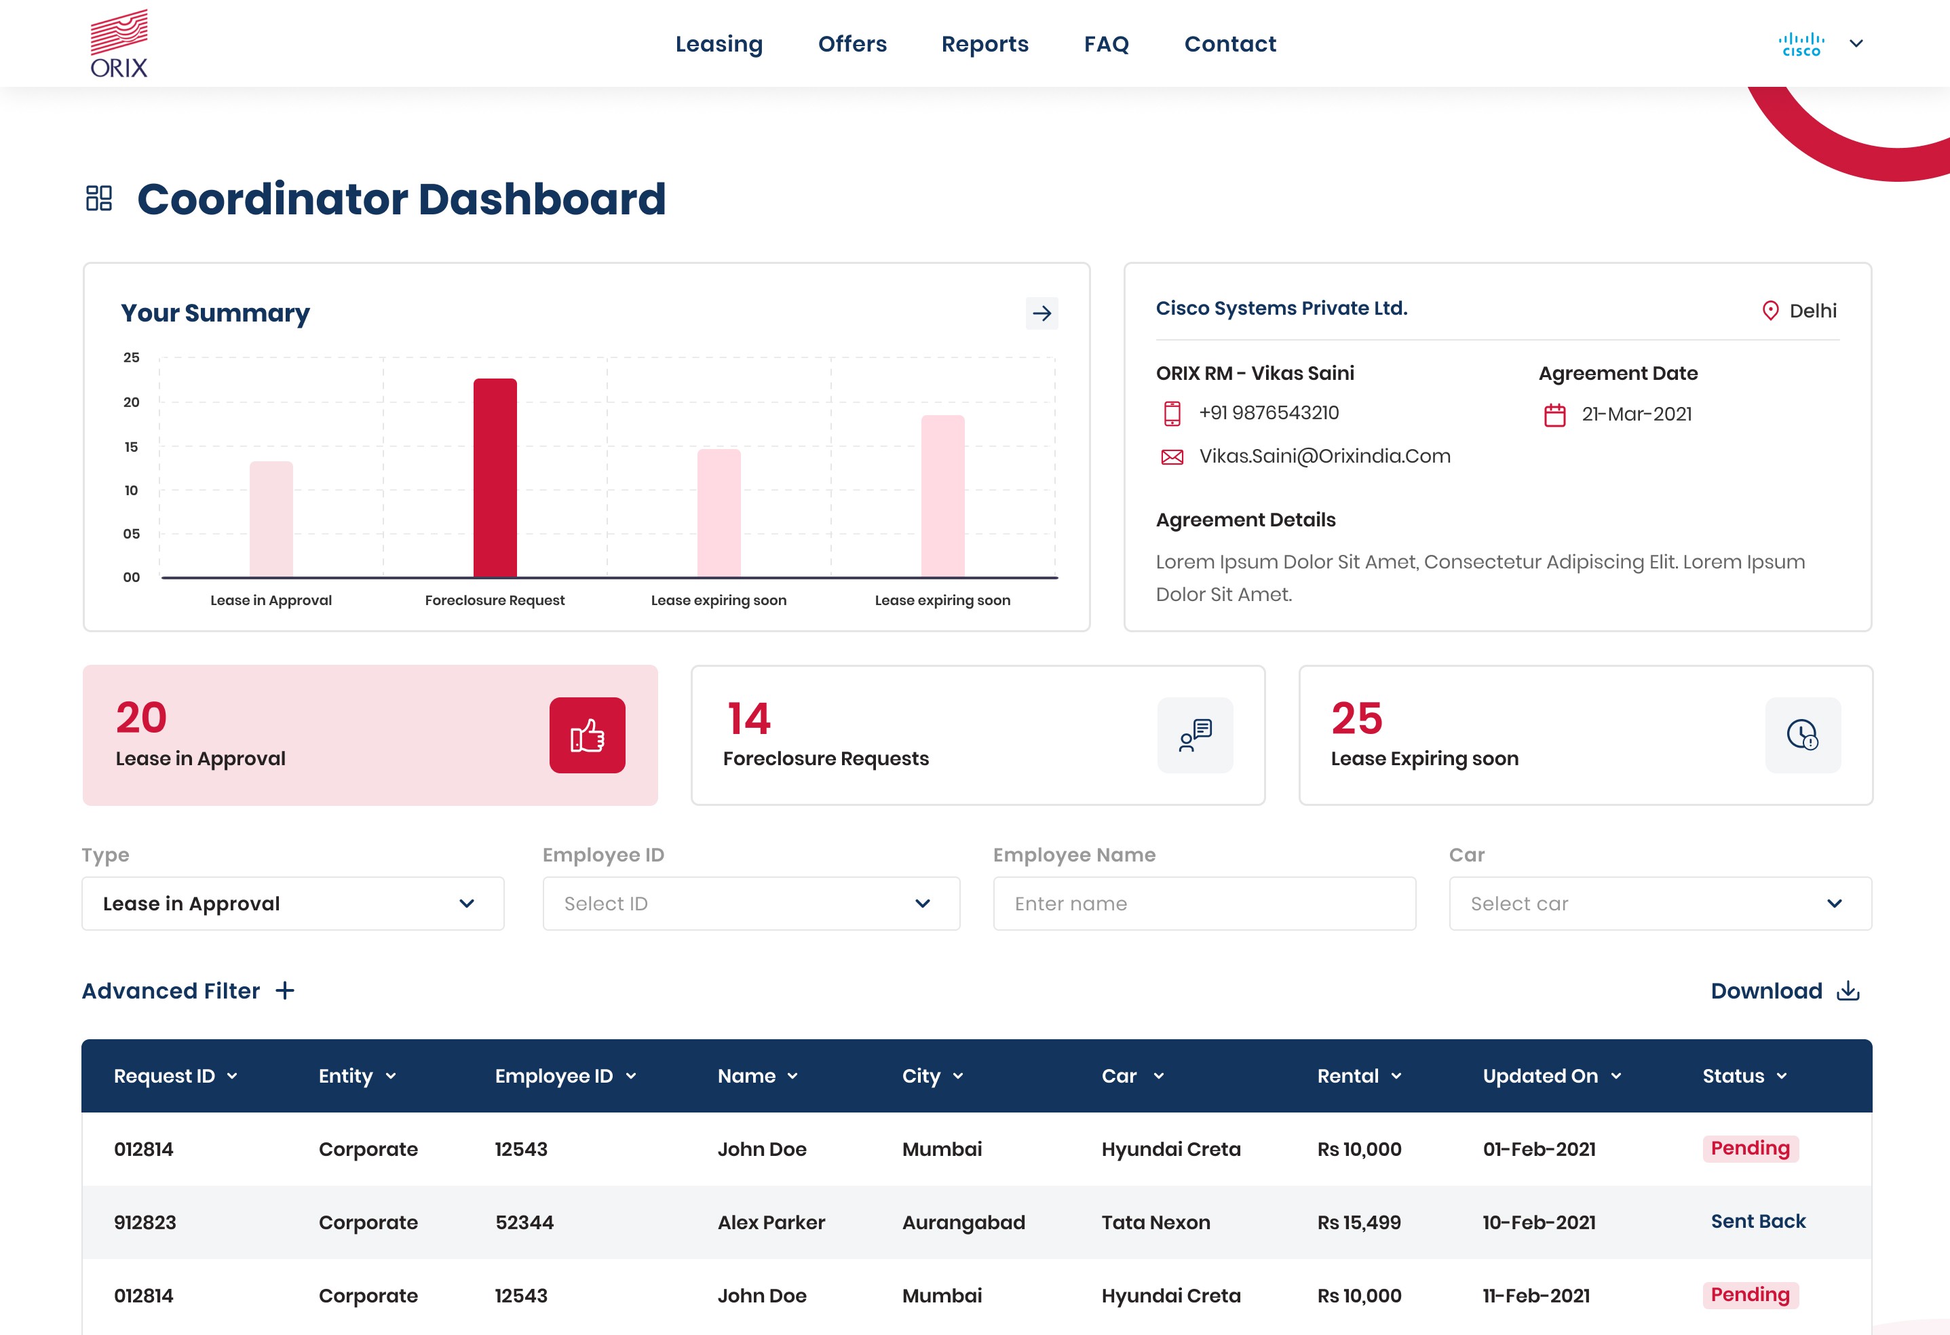Click the email envelope icon
Viewport: 1950px width, 1335px height.
(1172, 457)
